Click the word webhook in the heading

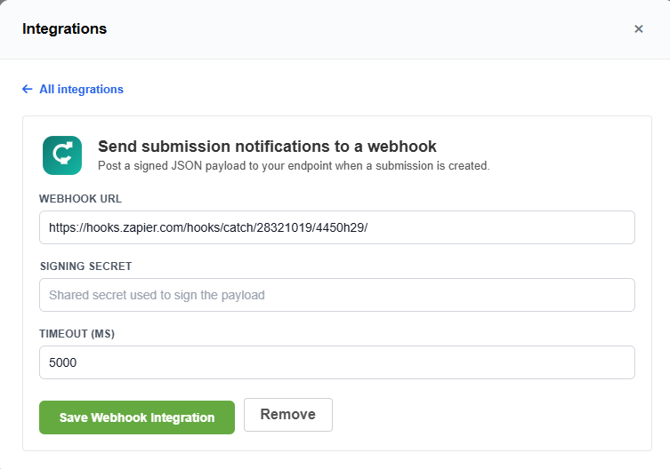[401, 147]
